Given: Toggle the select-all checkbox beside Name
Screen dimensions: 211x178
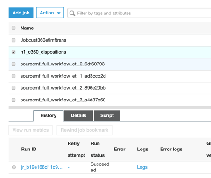Looking at the screenshot, I should pyautogui.click(x=14, y=28).
